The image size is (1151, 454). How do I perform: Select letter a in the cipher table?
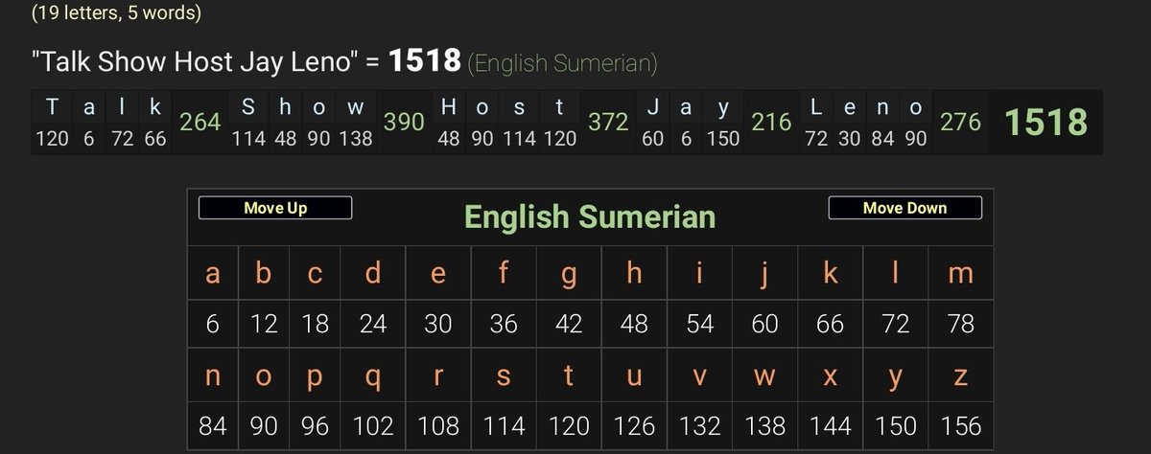point(212,274)
